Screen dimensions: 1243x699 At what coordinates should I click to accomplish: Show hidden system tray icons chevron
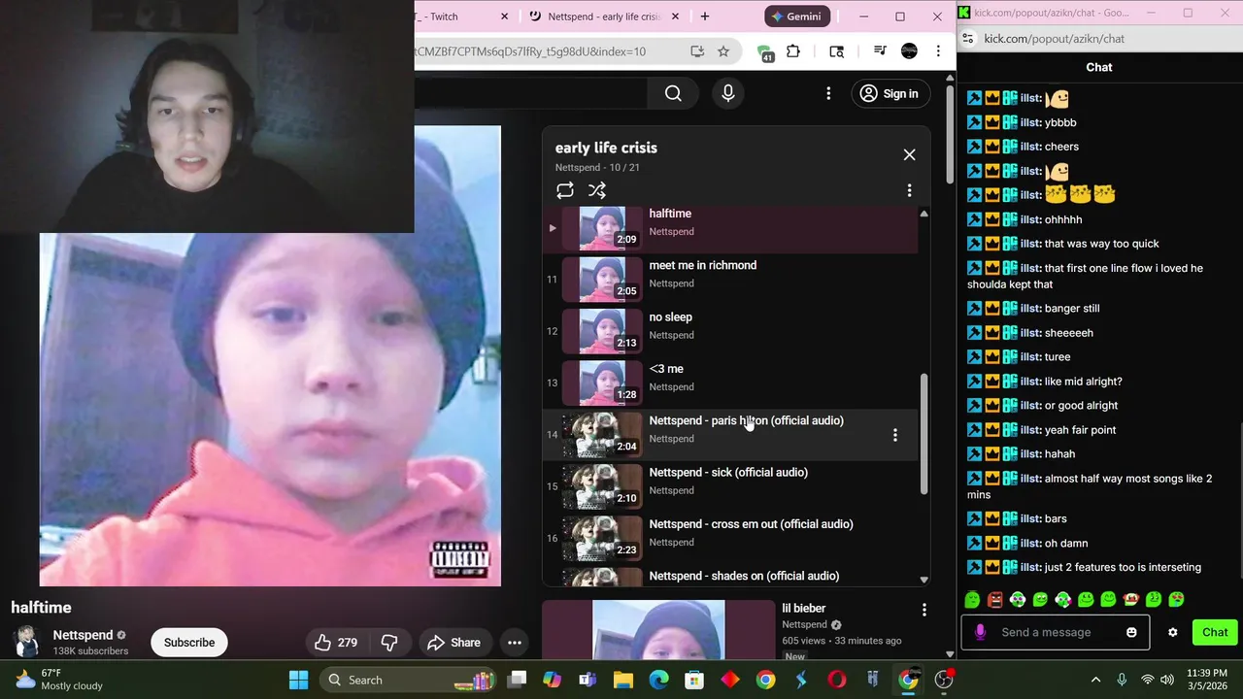(x=1095, y=680)
